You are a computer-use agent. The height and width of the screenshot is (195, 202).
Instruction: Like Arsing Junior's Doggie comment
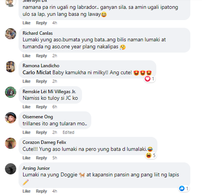point(27,191)
